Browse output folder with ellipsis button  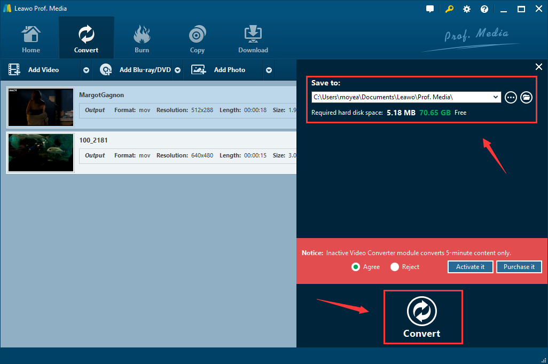511,97
